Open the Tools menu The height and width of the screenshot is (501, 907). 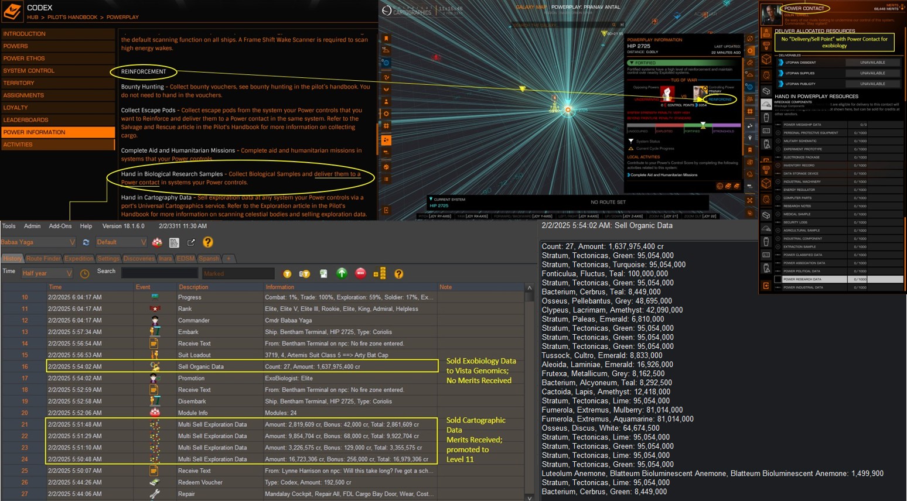point(9,226)
